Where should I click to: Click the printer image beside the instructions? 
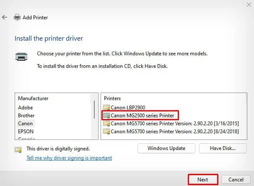[x=22, y=57]
